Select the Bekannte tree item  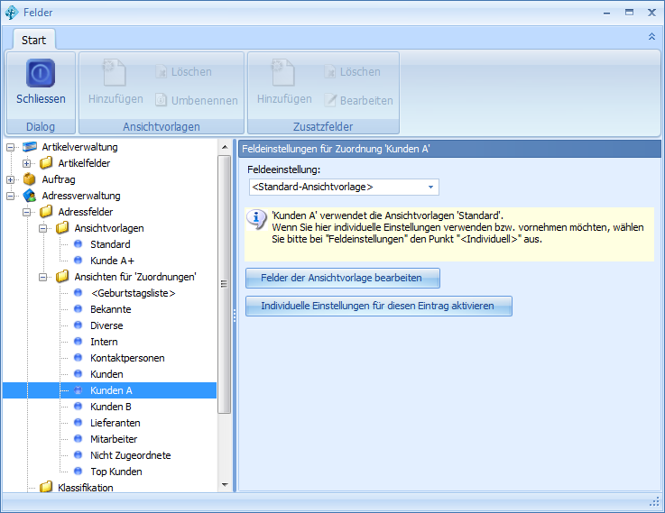pos(111,309)
